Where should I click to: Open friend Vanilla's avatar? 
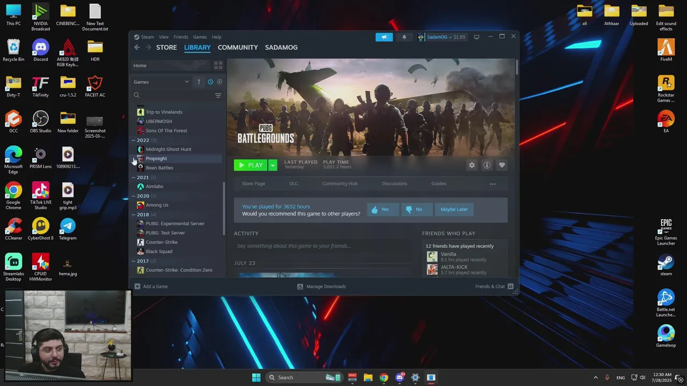point(432,256)
